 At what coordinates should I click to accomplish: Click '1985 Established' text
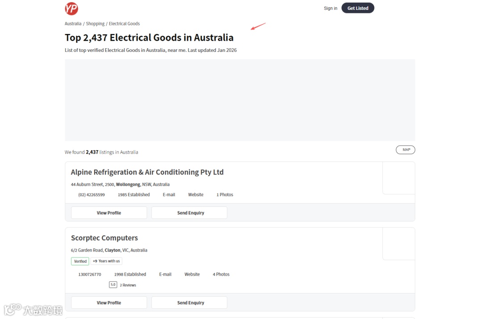point(134,195)
